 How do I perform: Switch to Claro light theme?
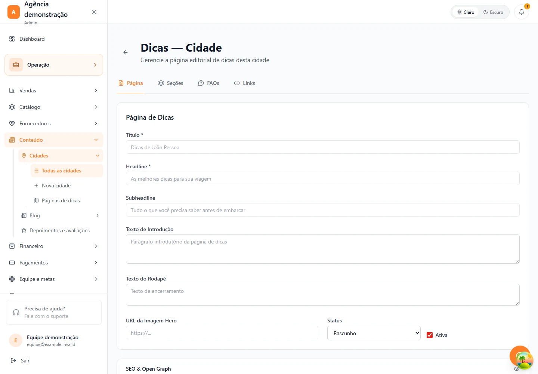coord(466,12)
